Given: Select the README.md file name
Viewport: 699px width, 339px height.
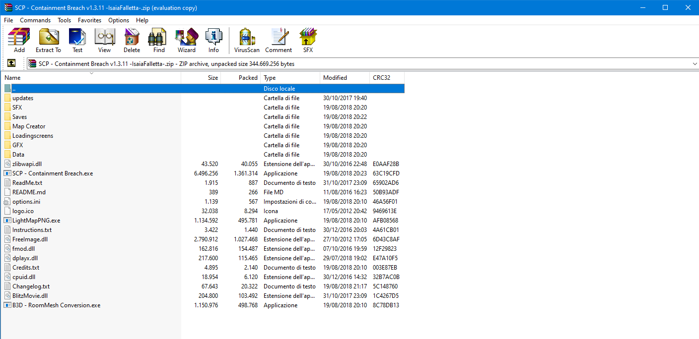Looking at the screenshot, I should coord(29,192).
